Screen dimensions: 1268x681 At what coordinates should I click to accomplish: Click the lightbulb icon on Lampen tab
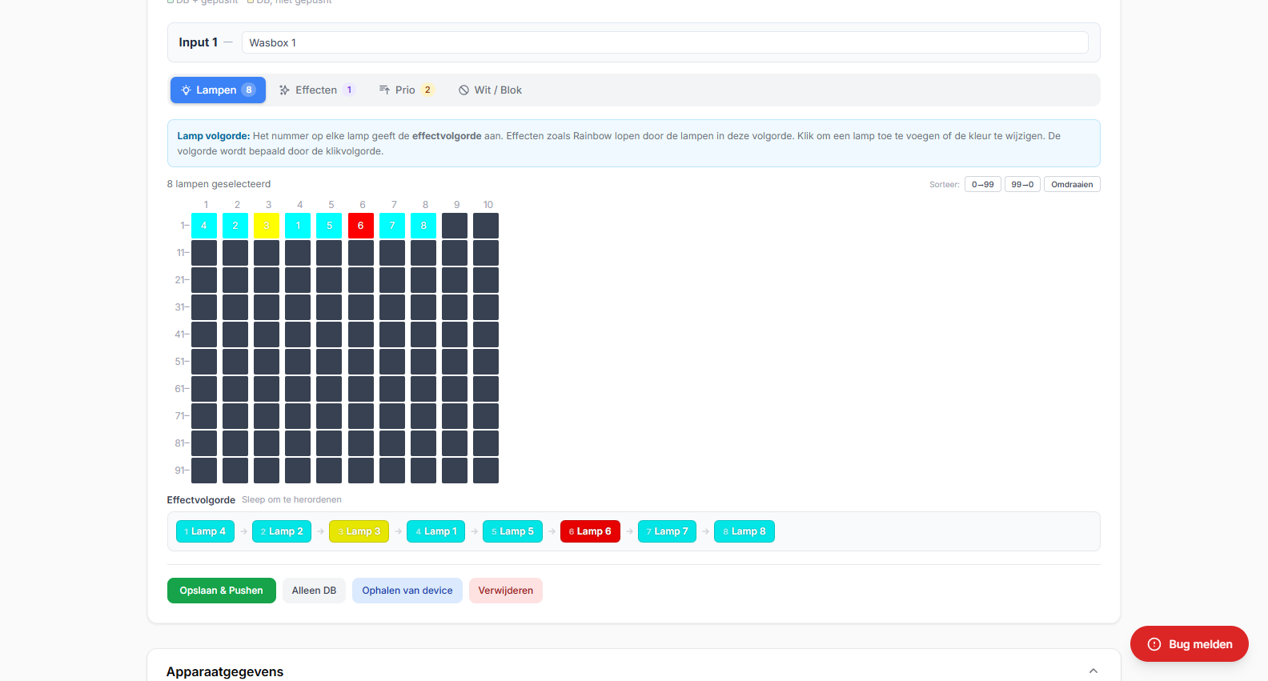pos(186,90)
